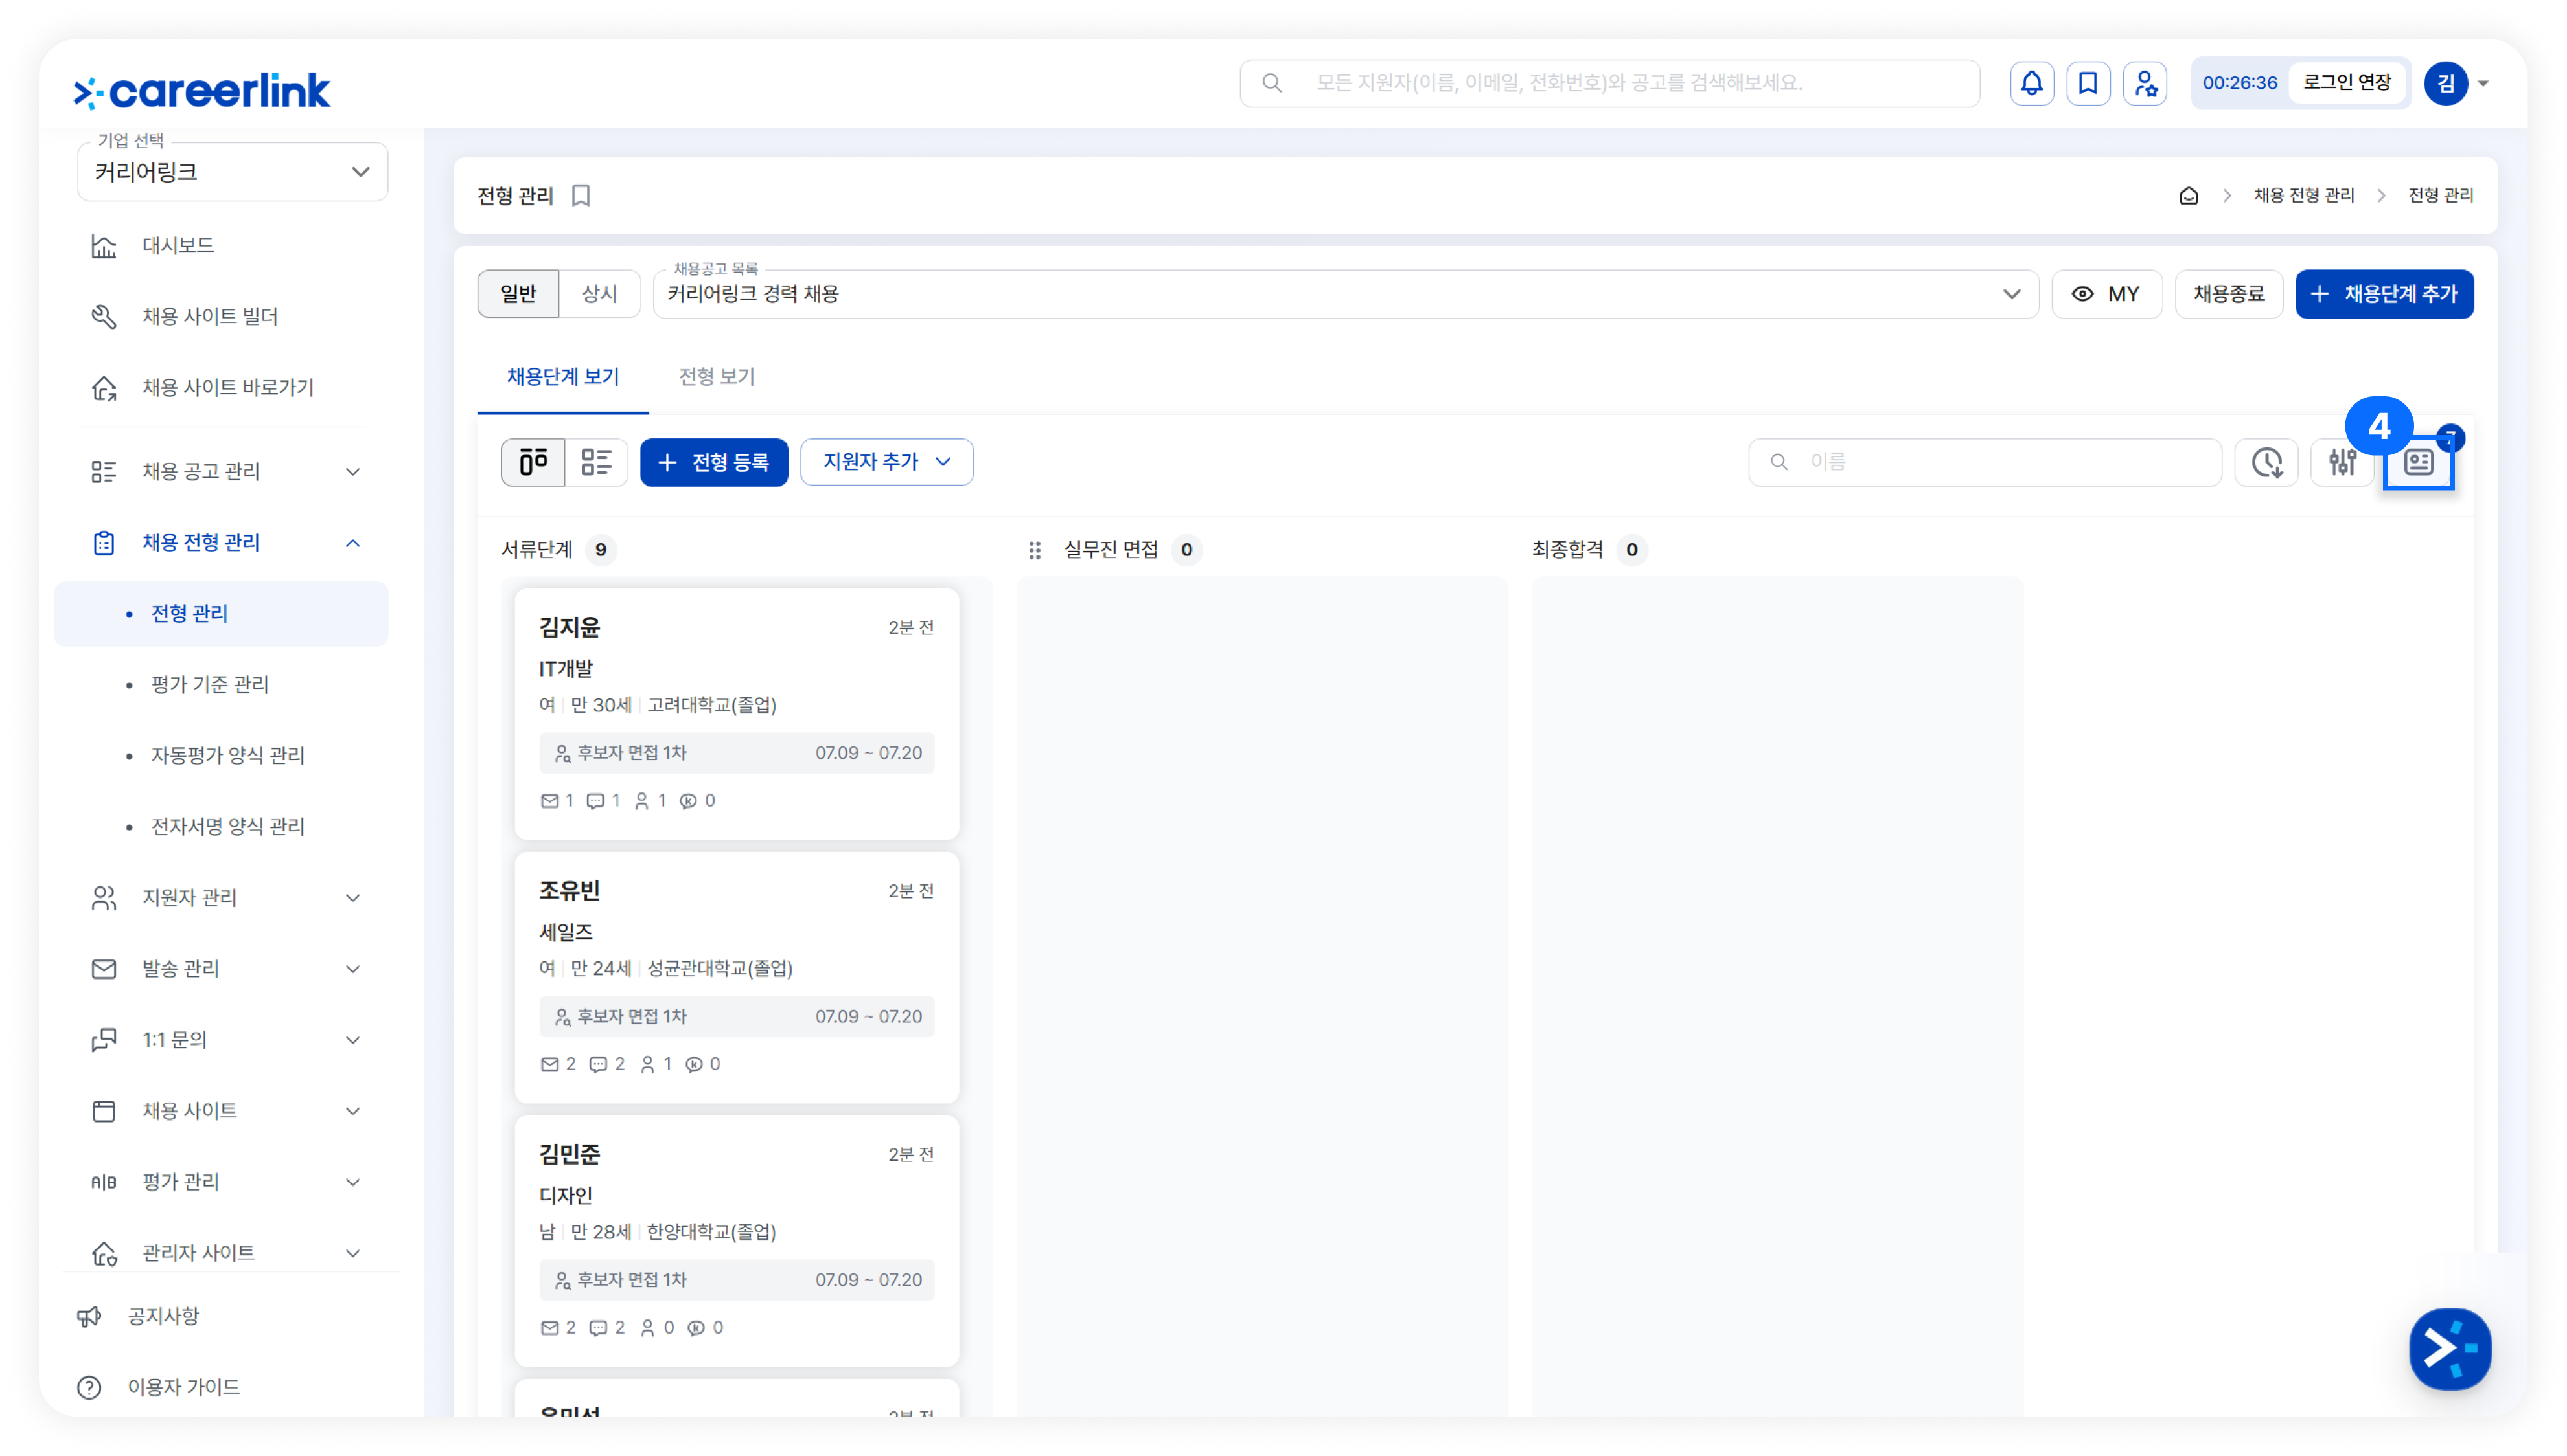Click the careerlink logo
This screenshot has width=2567, height=1456.
coord(202,91)
